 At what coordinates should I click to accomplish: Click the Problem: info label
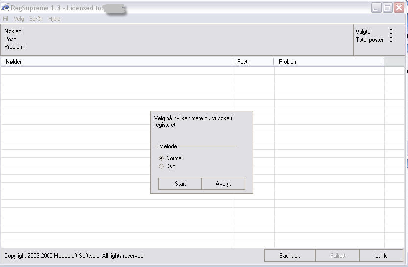[14, 47]
